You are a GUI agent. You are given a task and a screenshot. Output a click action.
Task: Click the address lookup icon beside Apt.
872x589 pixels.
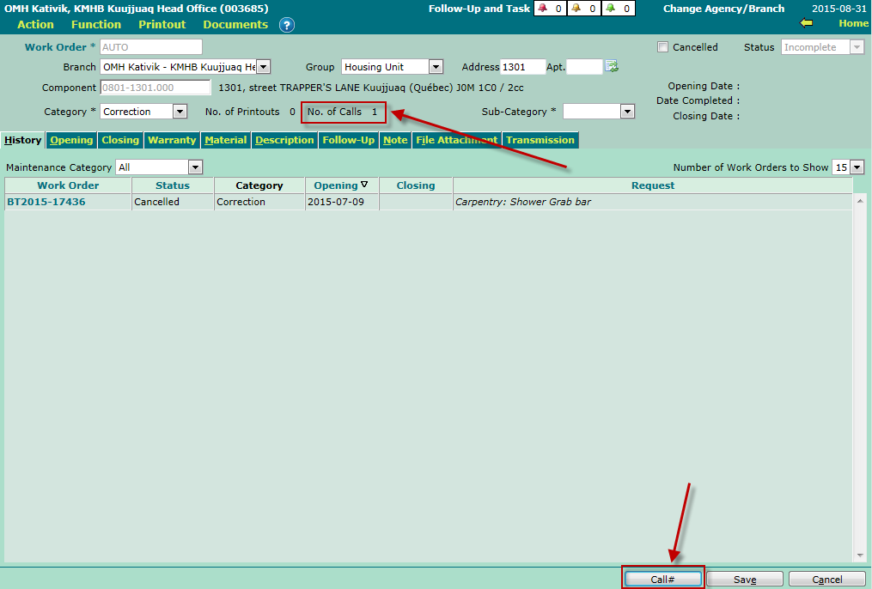tap(612, 66)
